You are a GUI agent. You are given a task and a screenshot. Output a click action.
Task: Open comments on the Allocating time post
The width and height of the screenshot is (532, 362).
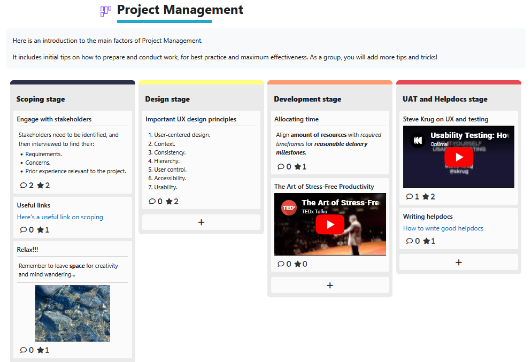click(x=282, y=166)
